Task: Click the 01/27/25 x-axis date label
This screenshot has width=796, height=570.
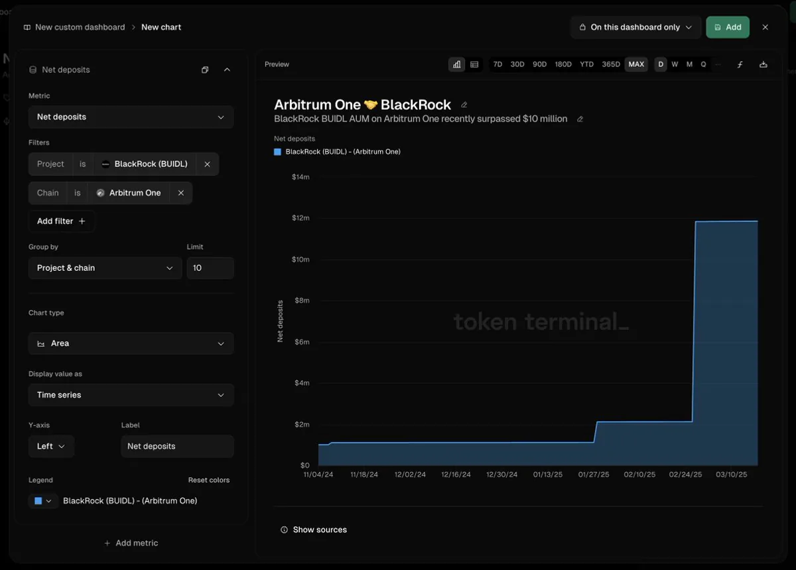Action: tap(594, 474)
